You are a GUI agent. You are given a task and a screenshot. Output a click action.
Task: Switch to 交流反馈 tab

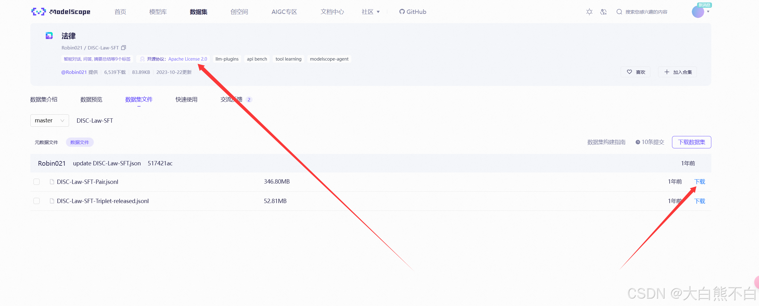pos(232,100)
